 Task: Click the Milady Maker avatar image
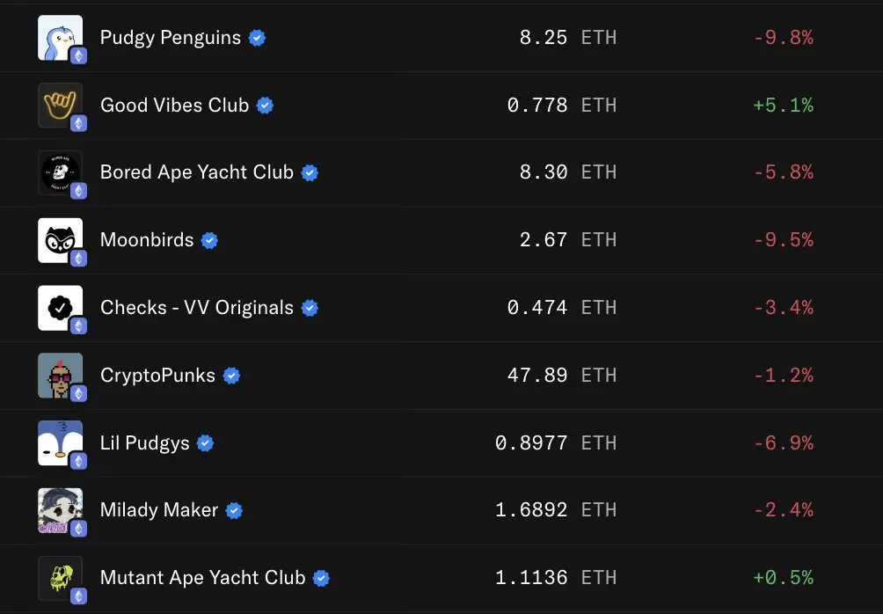point(59,510)
